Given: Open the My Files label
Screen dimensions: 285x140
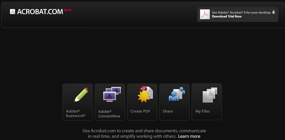Looking at the screenshot, I should point(202,111).
